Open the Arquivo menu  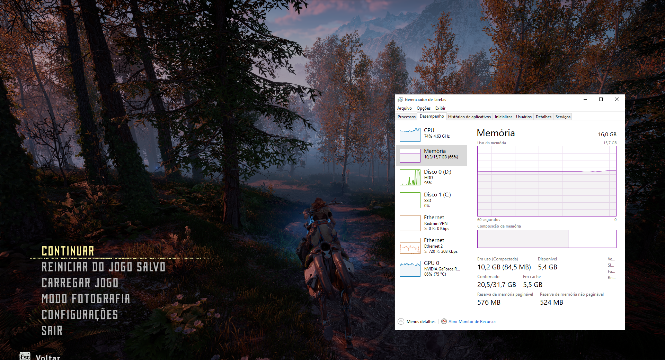[x=404, y=108]
